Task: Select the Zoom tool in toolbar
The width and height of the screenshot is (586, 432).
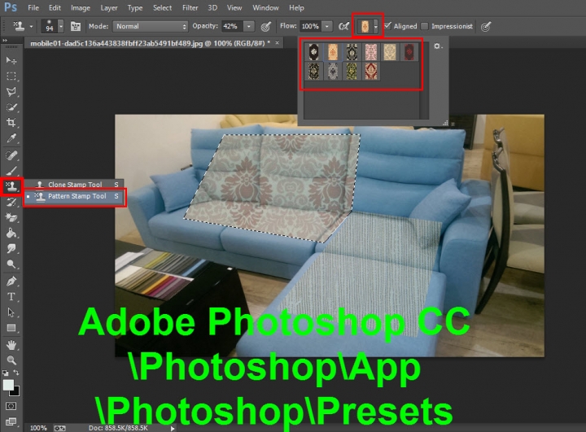Action: (x=11, y=359)
